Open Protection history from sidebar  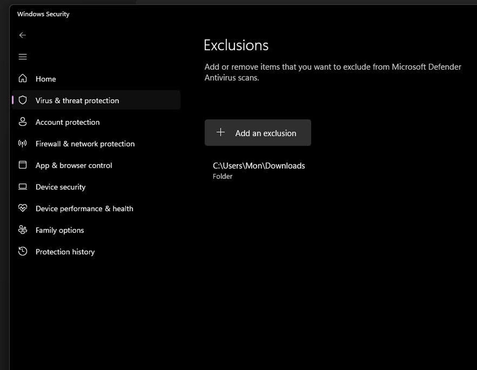(65, 252)
